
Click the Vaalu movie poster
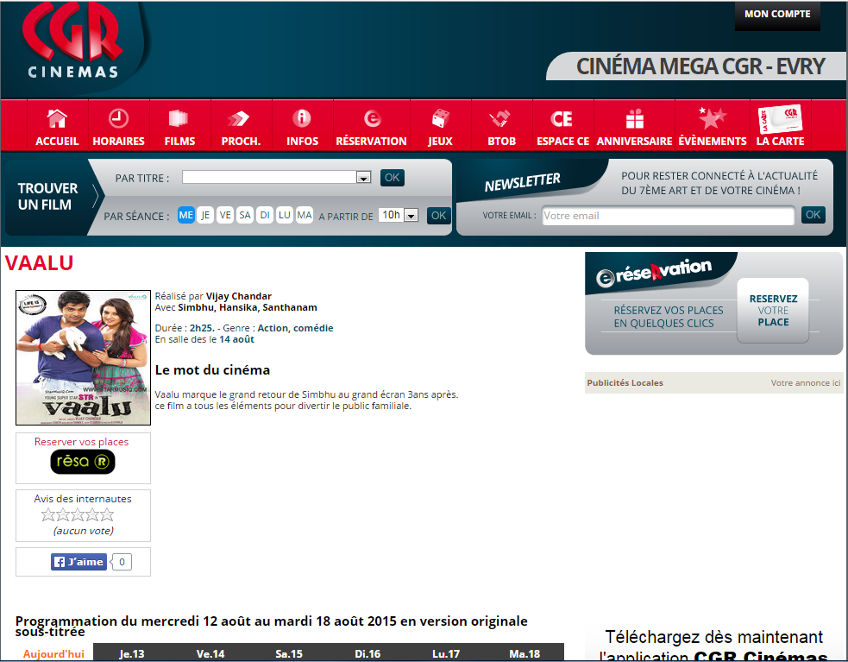pyautogui.click(x=84, y=358)
